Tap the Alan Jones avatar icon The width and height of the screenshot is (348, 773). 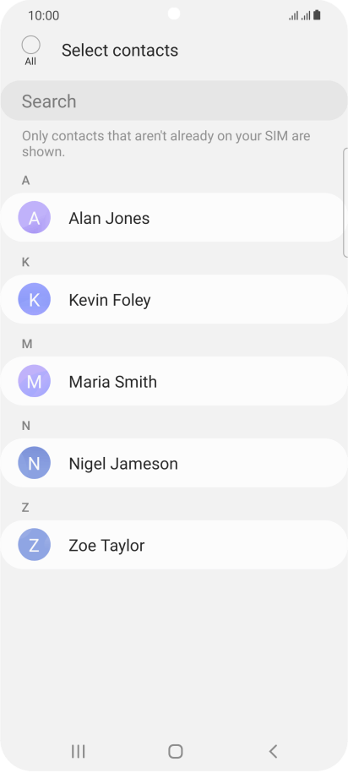[x=34, y=217]
